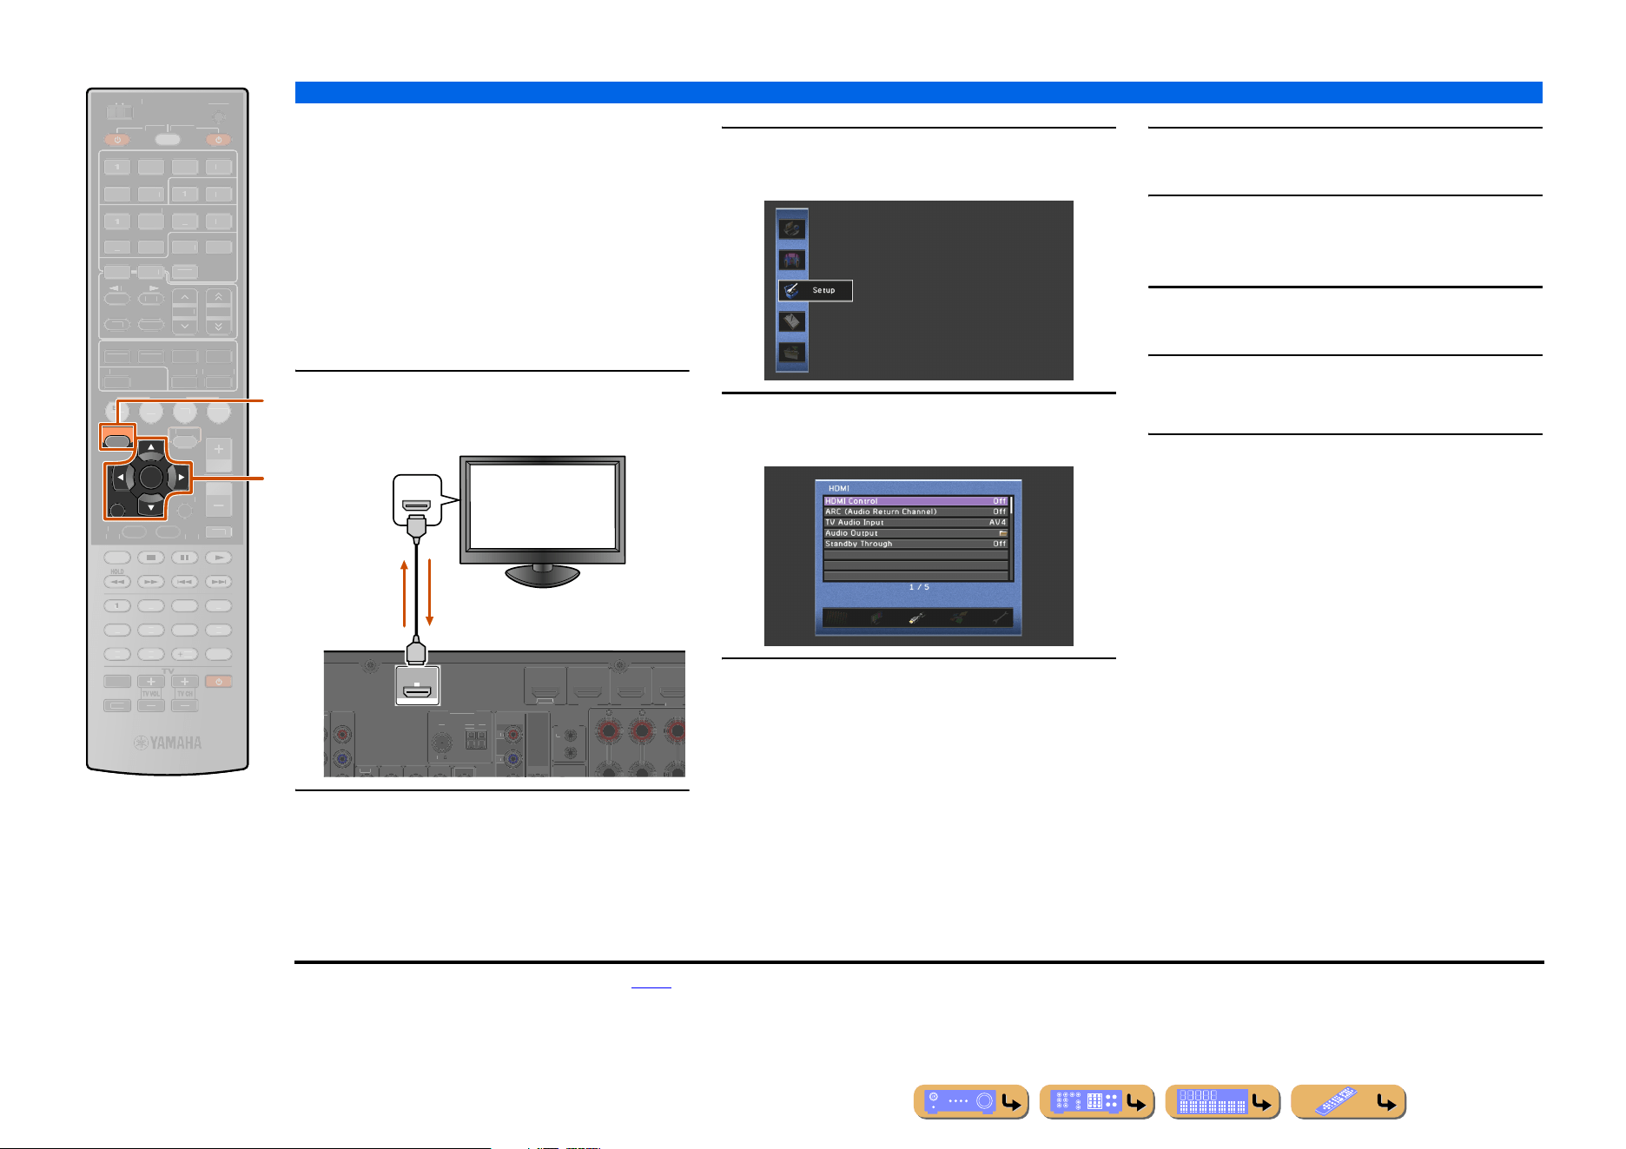Click the remote's right cursor arrow
Viewport: 1626px width, 1149px height.
(181, 477)
